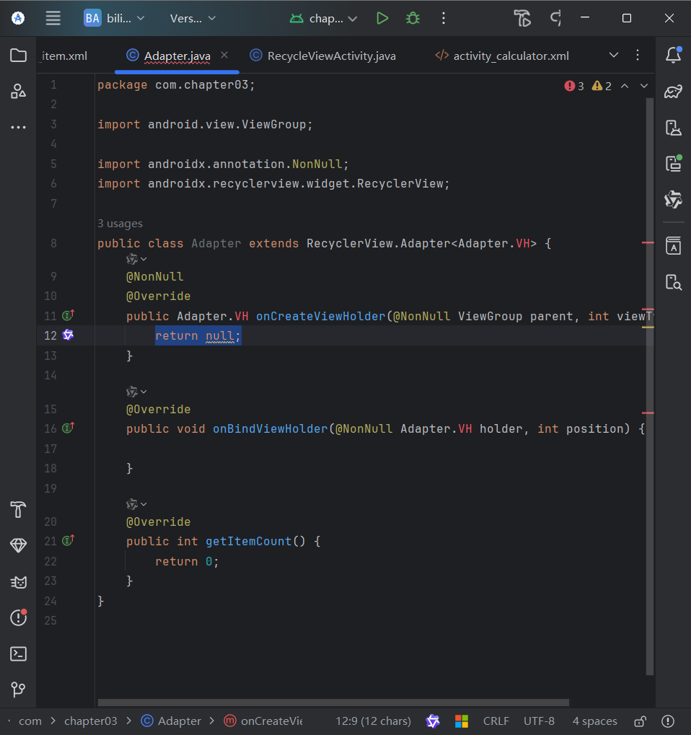Open the Build hammer tool window

point(18,509)
